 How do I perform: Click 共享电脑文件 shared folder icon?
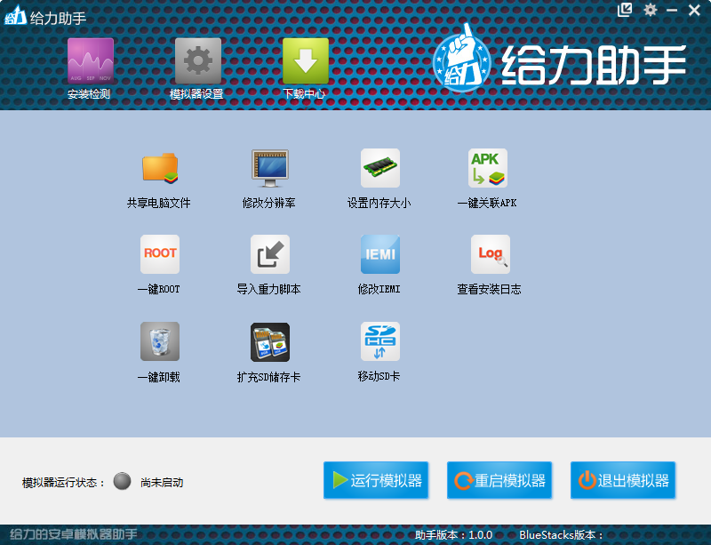160,168
